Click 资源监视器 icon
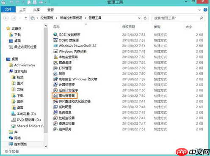Screen dimensions: 210x156 pyautogui.click(x=55, y=123)
